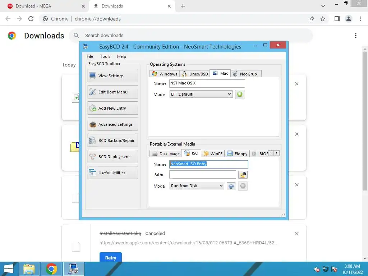The width and height of the screenshot is (368, 276).
Task: Open BCD Backup/Repair section
Action: coord(112,141)
